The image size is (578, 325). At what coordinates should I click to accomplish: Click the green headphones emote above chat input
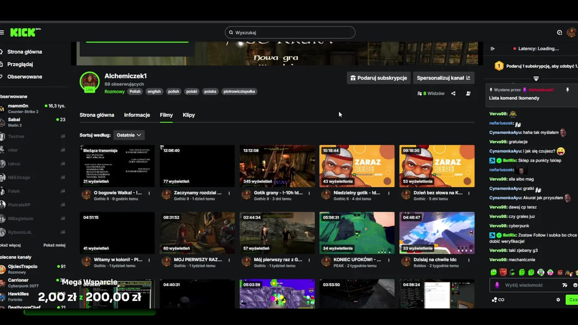click(541, 272)
